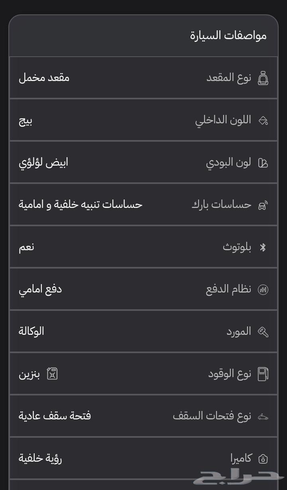Image resolution: width=287 pixels, height=490 pixels.
Task: Click the seat type icon
Action: (x=263, y=78)
